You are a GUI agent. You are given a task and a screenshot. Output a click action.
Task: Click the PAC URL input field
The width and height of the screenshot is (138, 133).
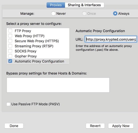[111, 39]
